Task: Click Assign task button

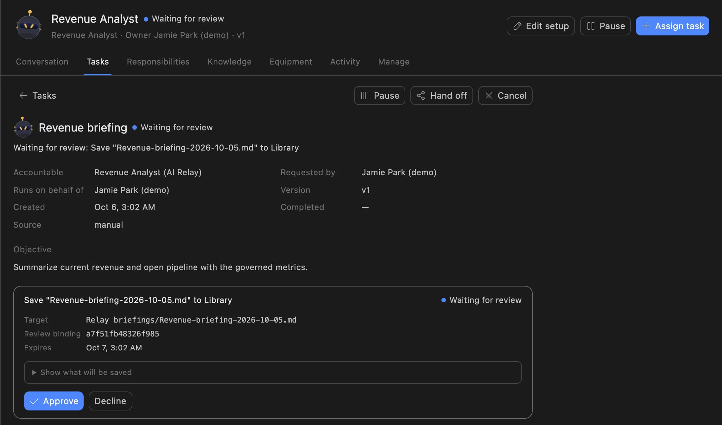Action: [672, 26]
